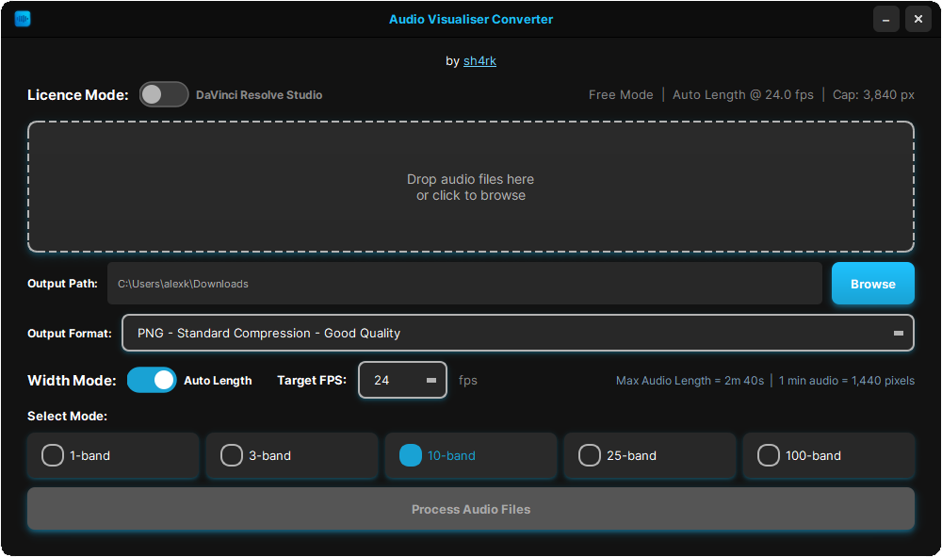
Task: Open the PNG output format selector
Action: pyautogui.click(x=518, y=333)
